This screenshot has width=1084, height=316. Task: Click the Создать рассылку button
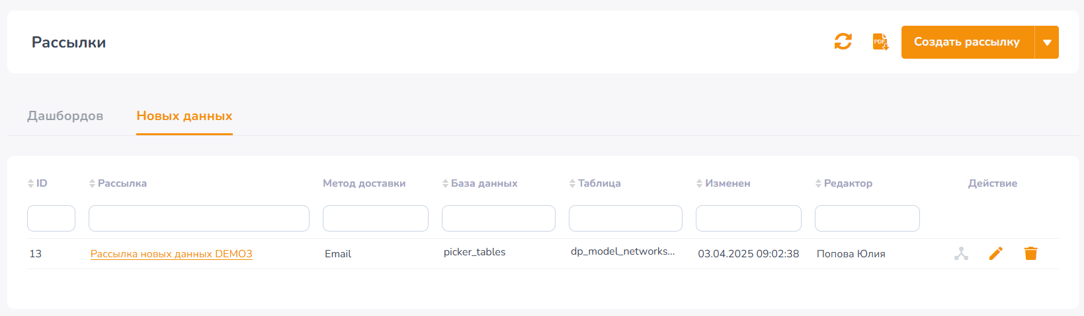968,42
